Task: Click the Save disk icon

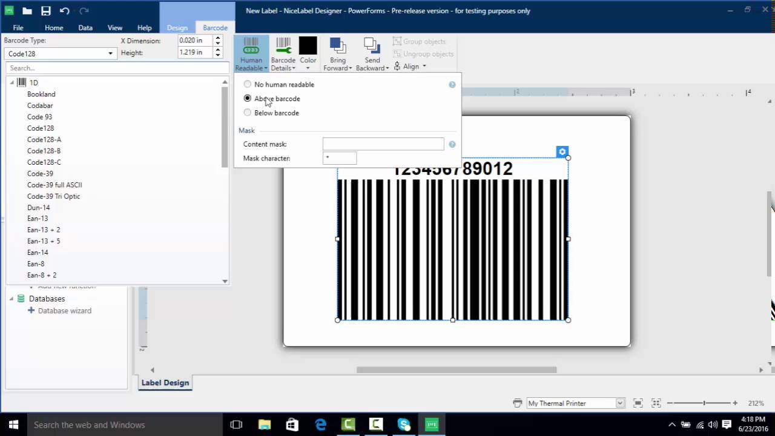Action: pyautogui.click(x=46, y=11)
